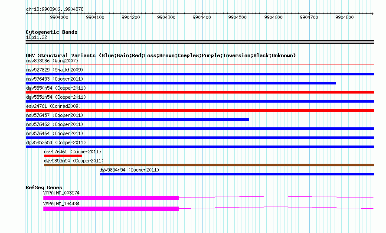
Task: Click the magenta VAPA NM_194434 exon block
Action: coord(111,209)
